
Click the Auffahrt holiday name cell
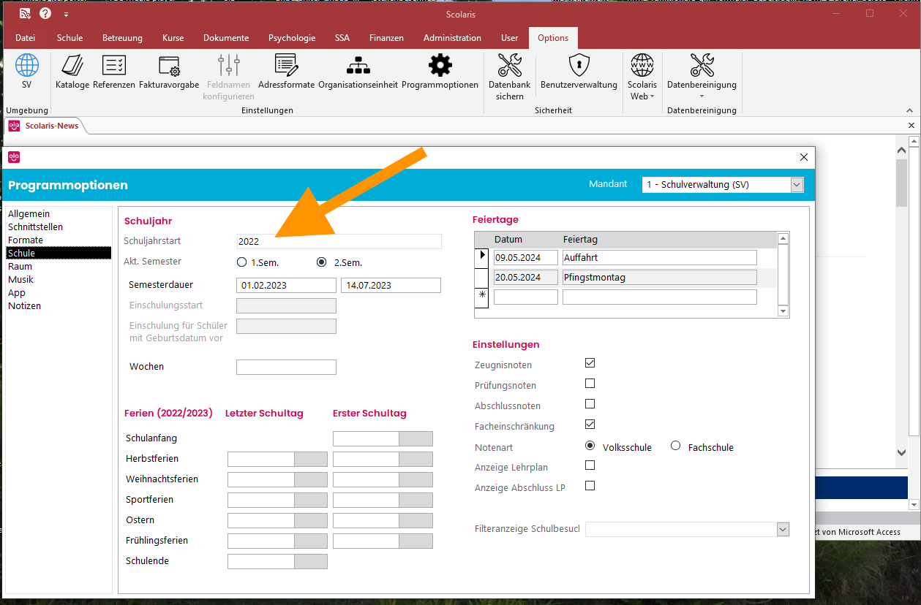tap(659, 258)
